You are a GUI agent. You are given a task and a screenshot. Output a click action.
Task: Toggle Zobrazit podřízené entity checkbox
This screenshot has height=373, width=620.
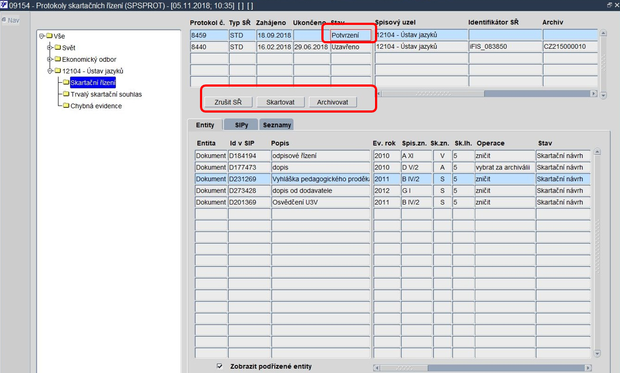pos(220,367)
